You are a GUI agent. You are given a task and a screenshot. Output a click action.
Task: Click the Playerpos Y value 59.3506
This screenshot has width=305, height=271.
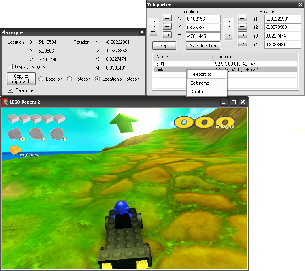tap(46, 51)
